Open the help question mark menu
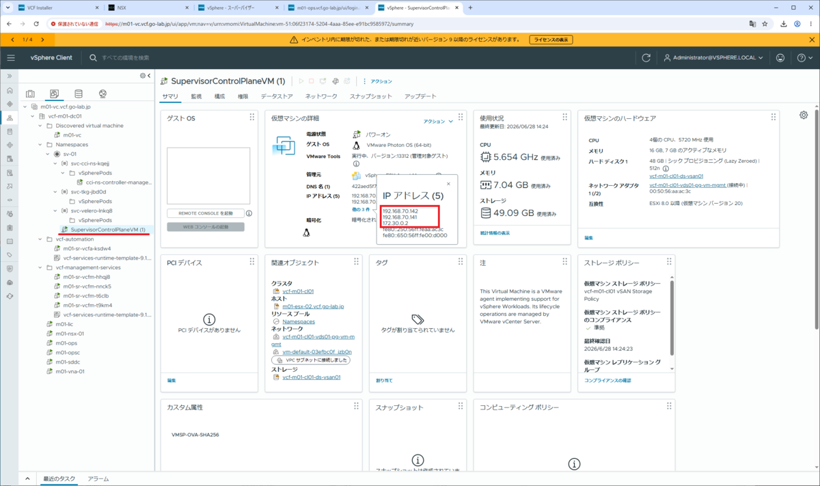820x486 pixels. (804, 58)
